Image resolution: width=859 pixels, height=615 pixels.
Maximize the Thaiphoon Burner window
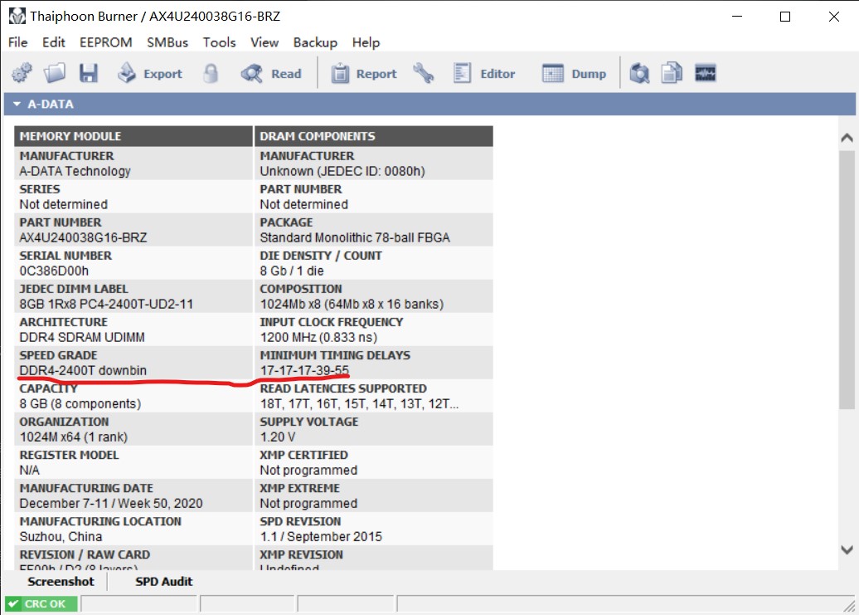point(785,17)
